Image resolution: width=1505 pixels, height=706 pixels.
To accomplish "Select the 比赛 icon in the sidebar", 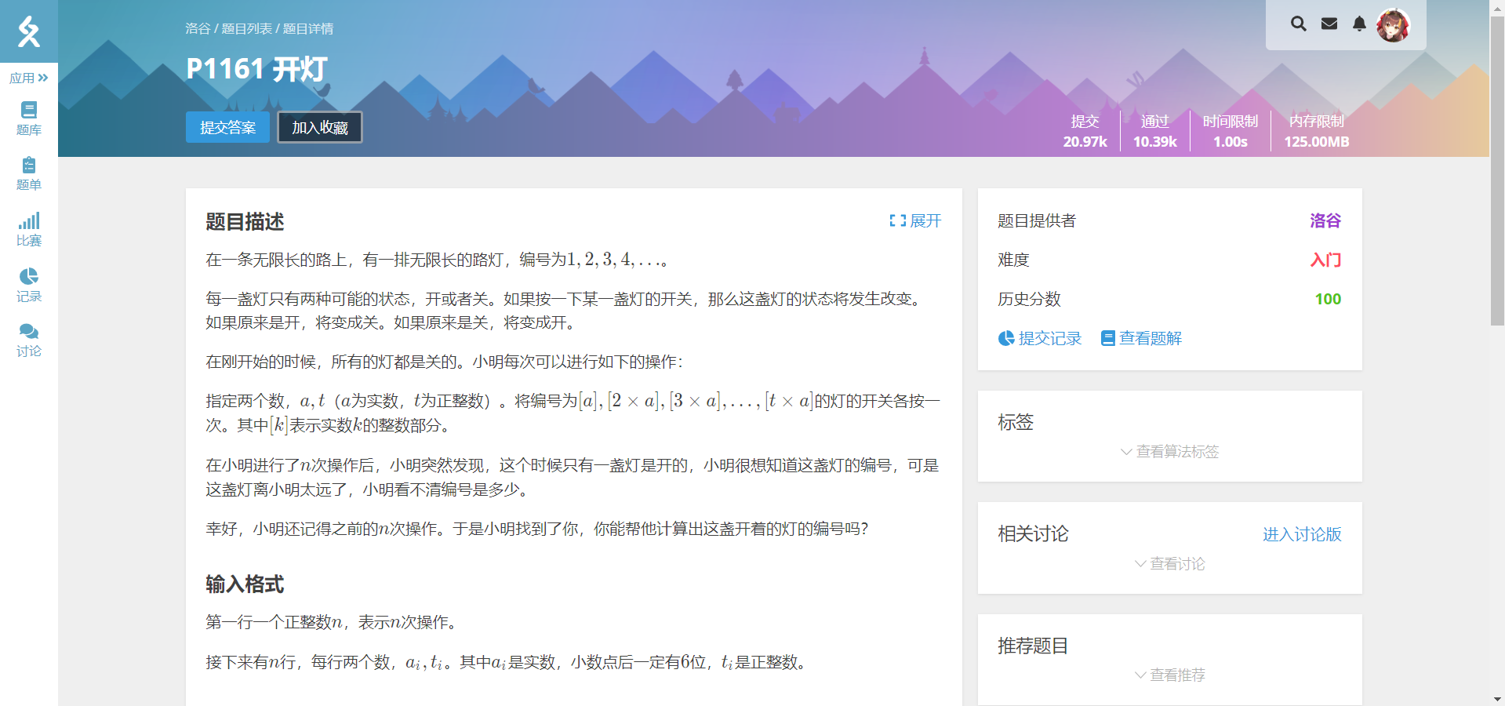I will tap(29, 227).
